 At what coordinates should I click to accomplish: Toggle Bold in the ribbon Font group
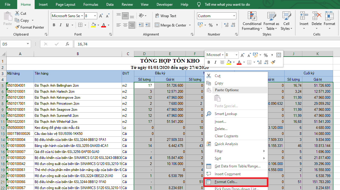(54, 25)
